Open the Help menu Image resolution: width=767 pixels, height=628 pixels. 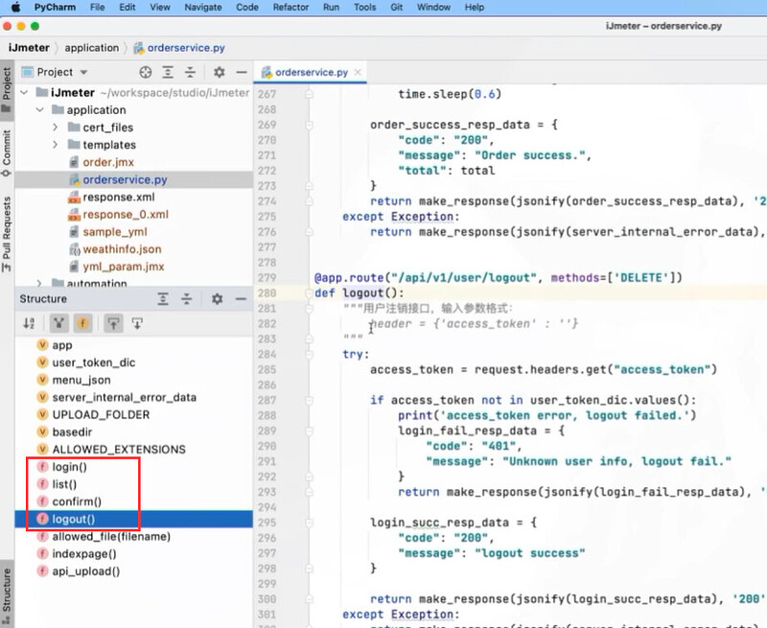pyautogui.click(x=474, y=7)
